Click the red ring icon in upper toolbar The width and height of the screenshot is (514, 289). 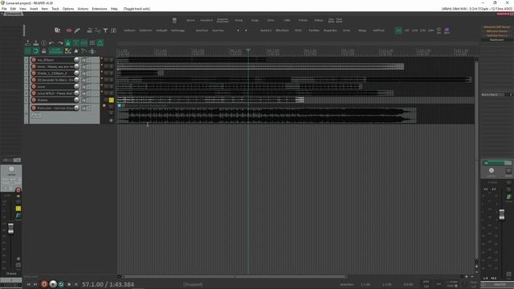tap(69, 31)
